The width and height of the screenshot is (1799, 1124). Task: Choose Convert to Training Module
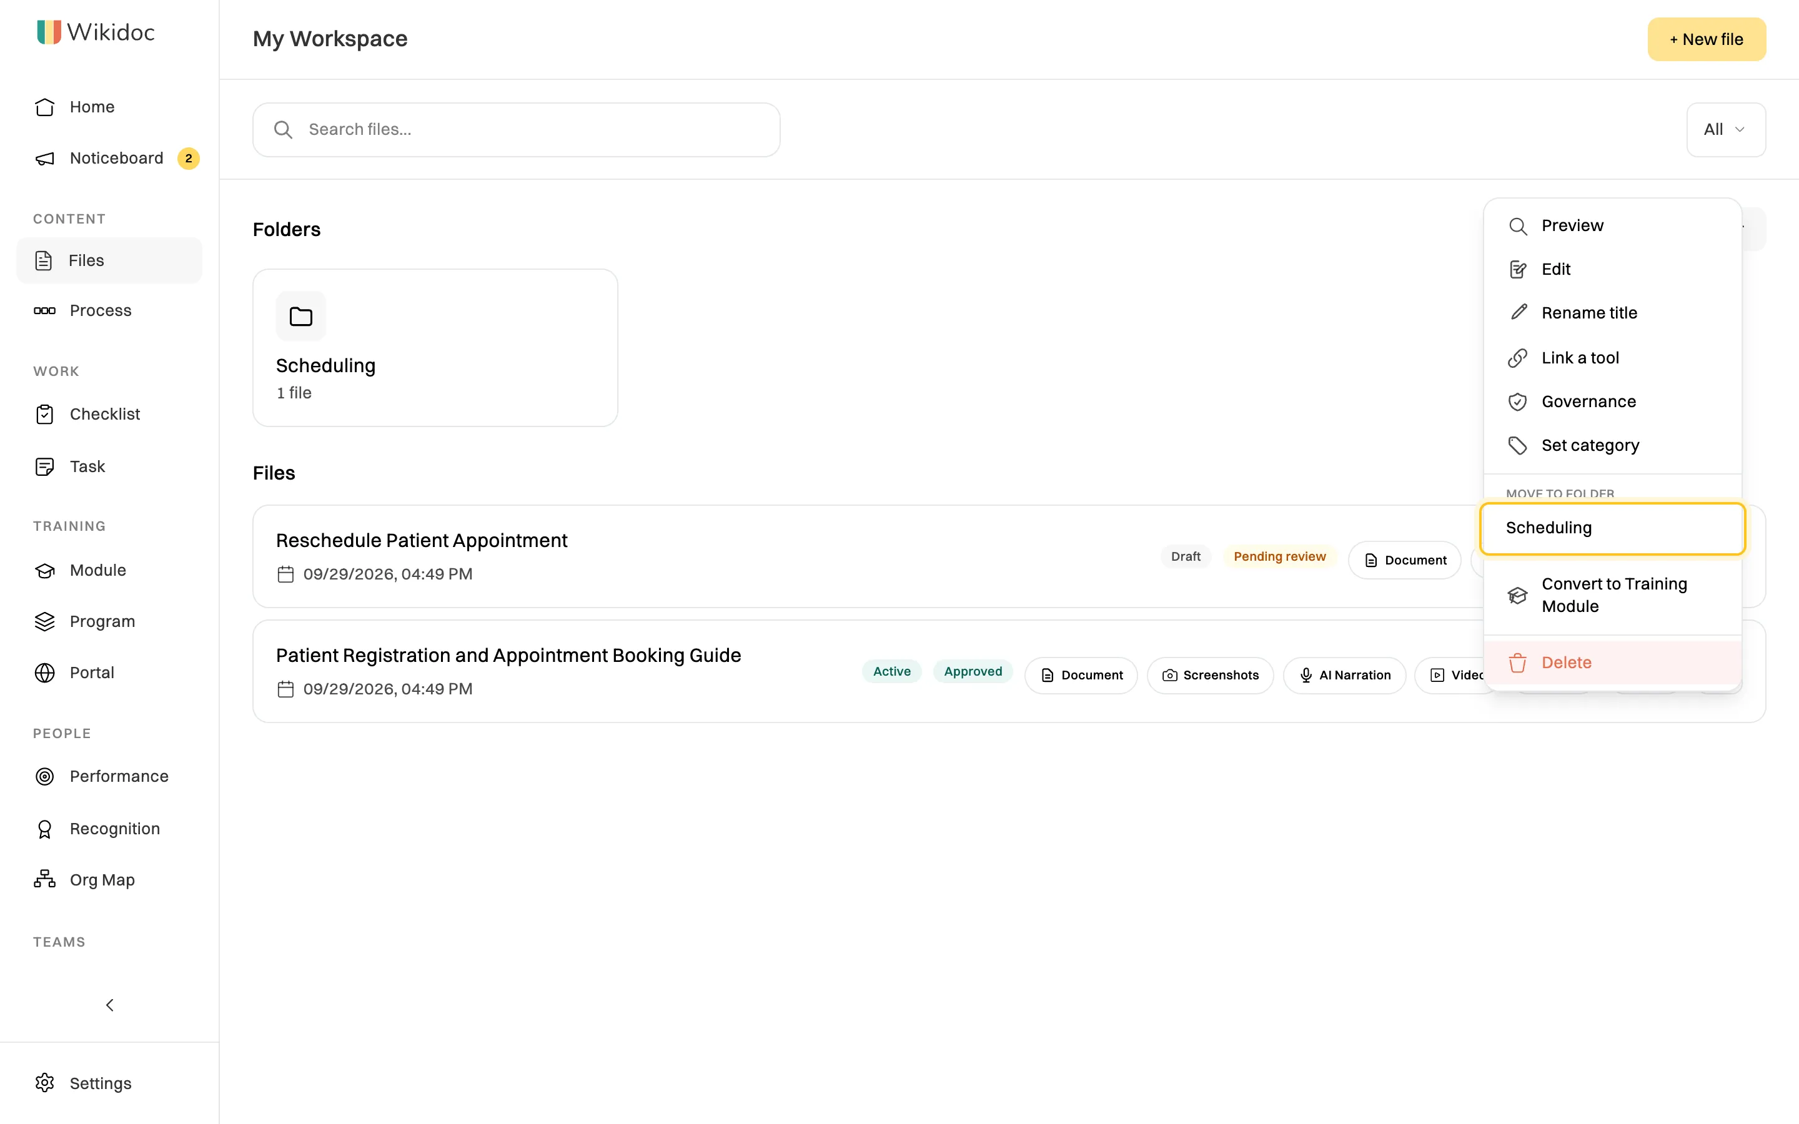click(1612, 594)
